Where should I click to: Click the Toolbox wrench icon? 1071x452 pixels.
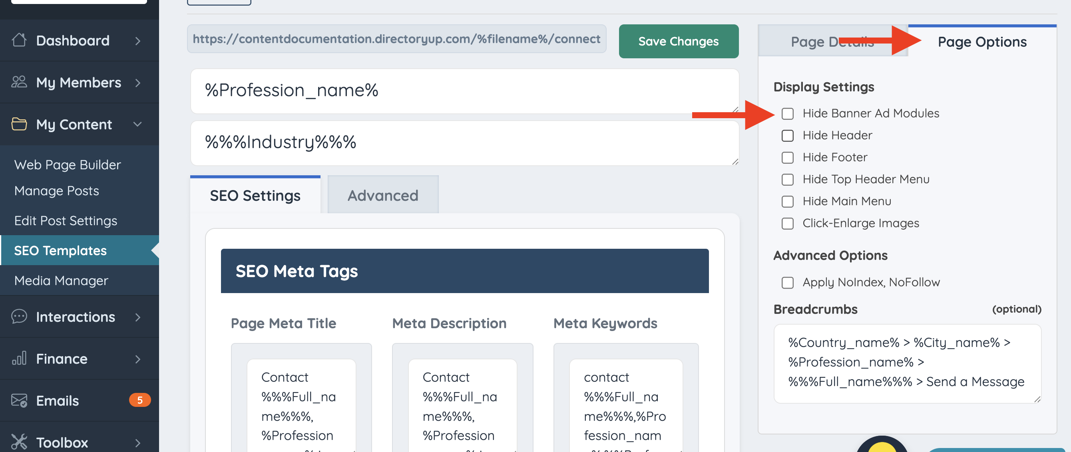[x=19, y=442]
